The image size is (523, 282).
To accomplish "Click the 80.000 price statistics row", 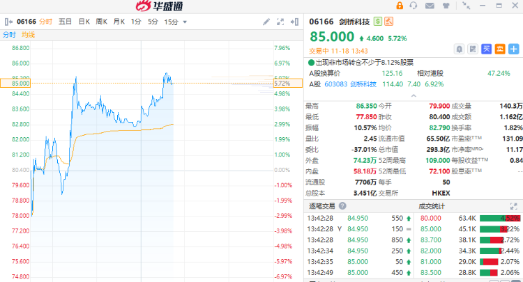I will pos(469,219).
